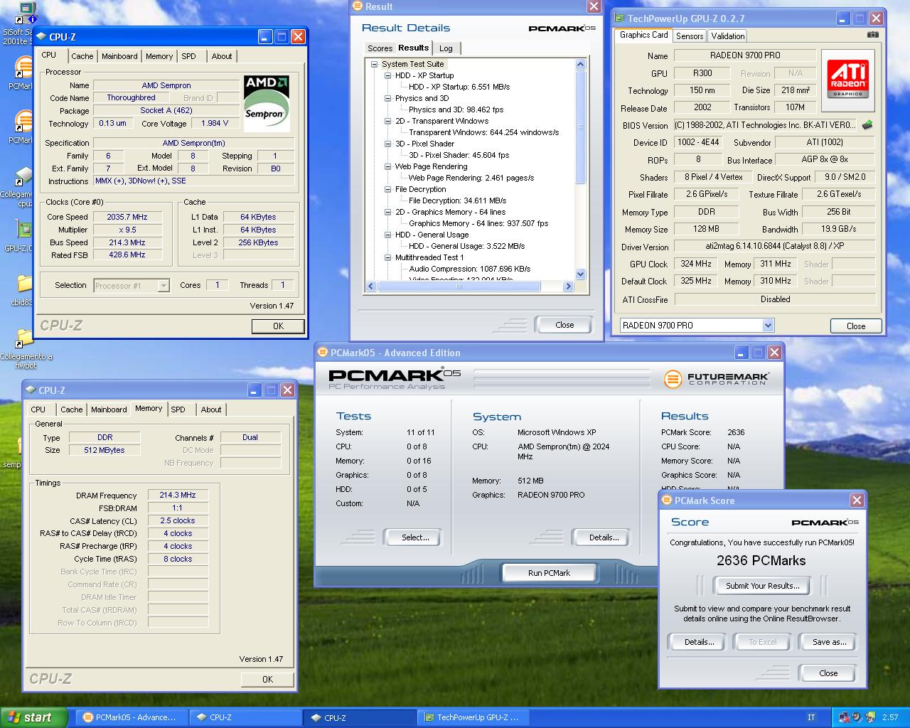Collapse the Physics and 3D node
This screenshot has width=910, height=728.
click(x=387, y=98)
